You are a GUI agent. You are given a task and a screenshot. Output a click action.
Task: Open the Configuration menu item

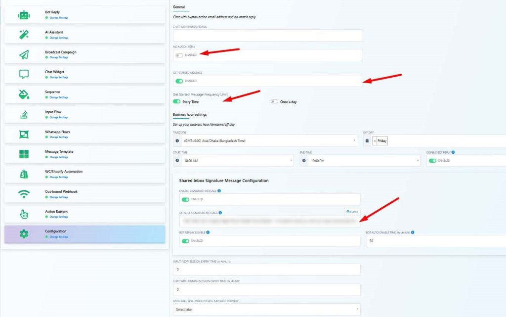84,234
